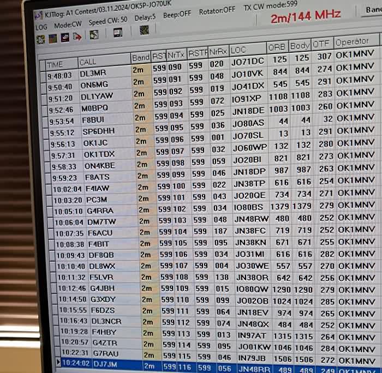Toggle the Beep:OFF menu item
This screenshot has height=373, width=382.
(177, 15)
